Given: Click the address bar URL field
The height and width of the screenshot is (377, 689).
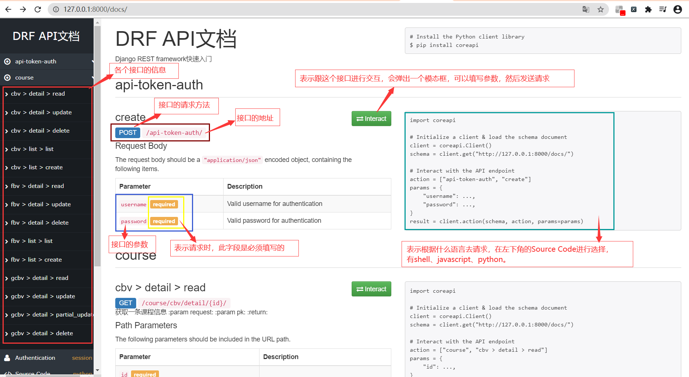Looking at the screenshot, I should click(316, 9).
